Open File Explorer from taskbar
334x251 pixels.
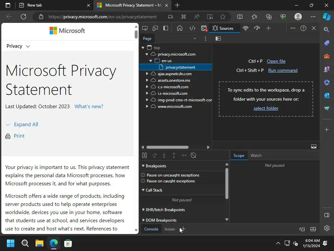(39, 243)
